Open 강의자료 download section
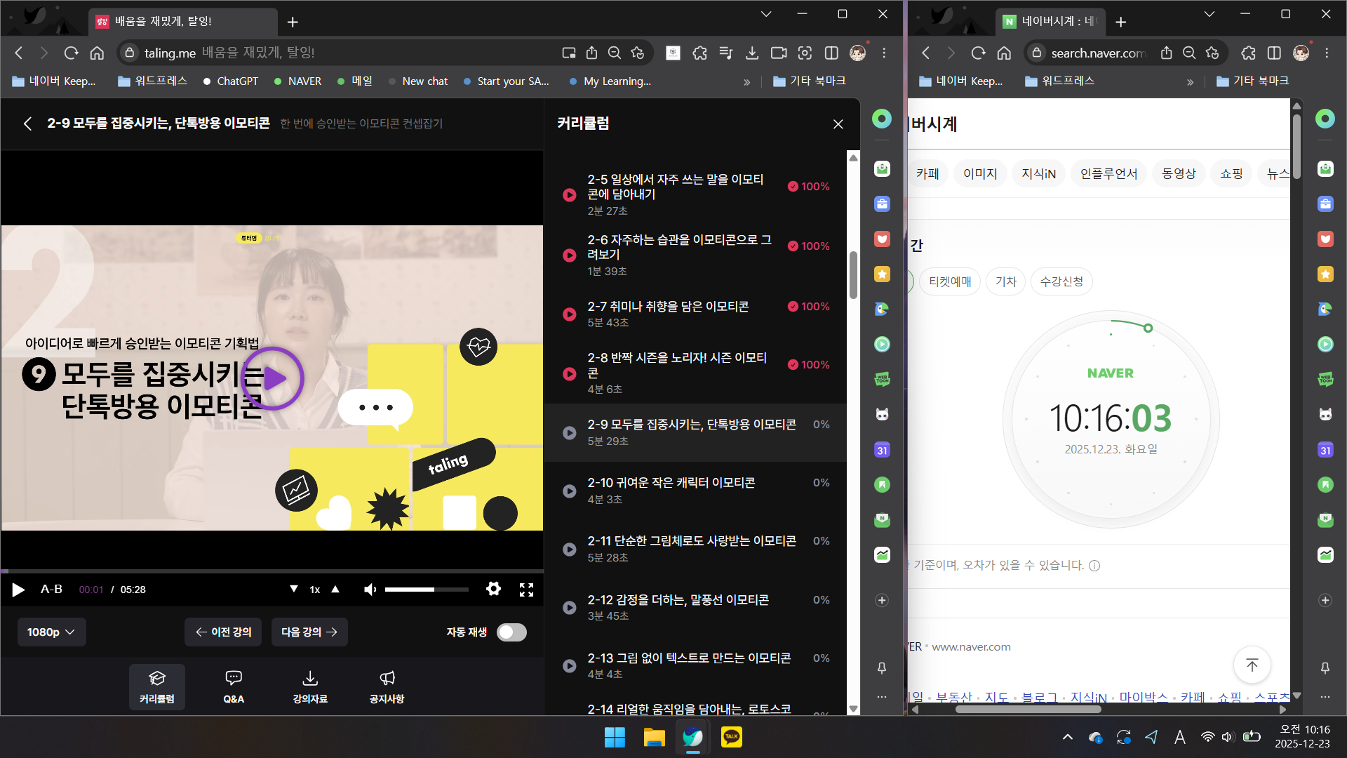 point(309,686)
